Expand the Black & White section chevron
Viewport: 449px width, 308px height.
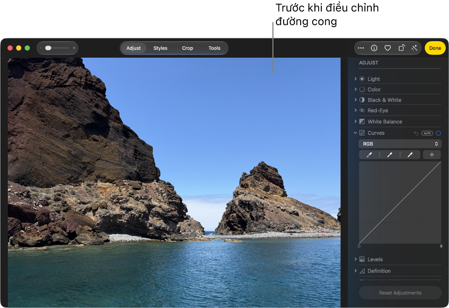click(x=356, y=100)
